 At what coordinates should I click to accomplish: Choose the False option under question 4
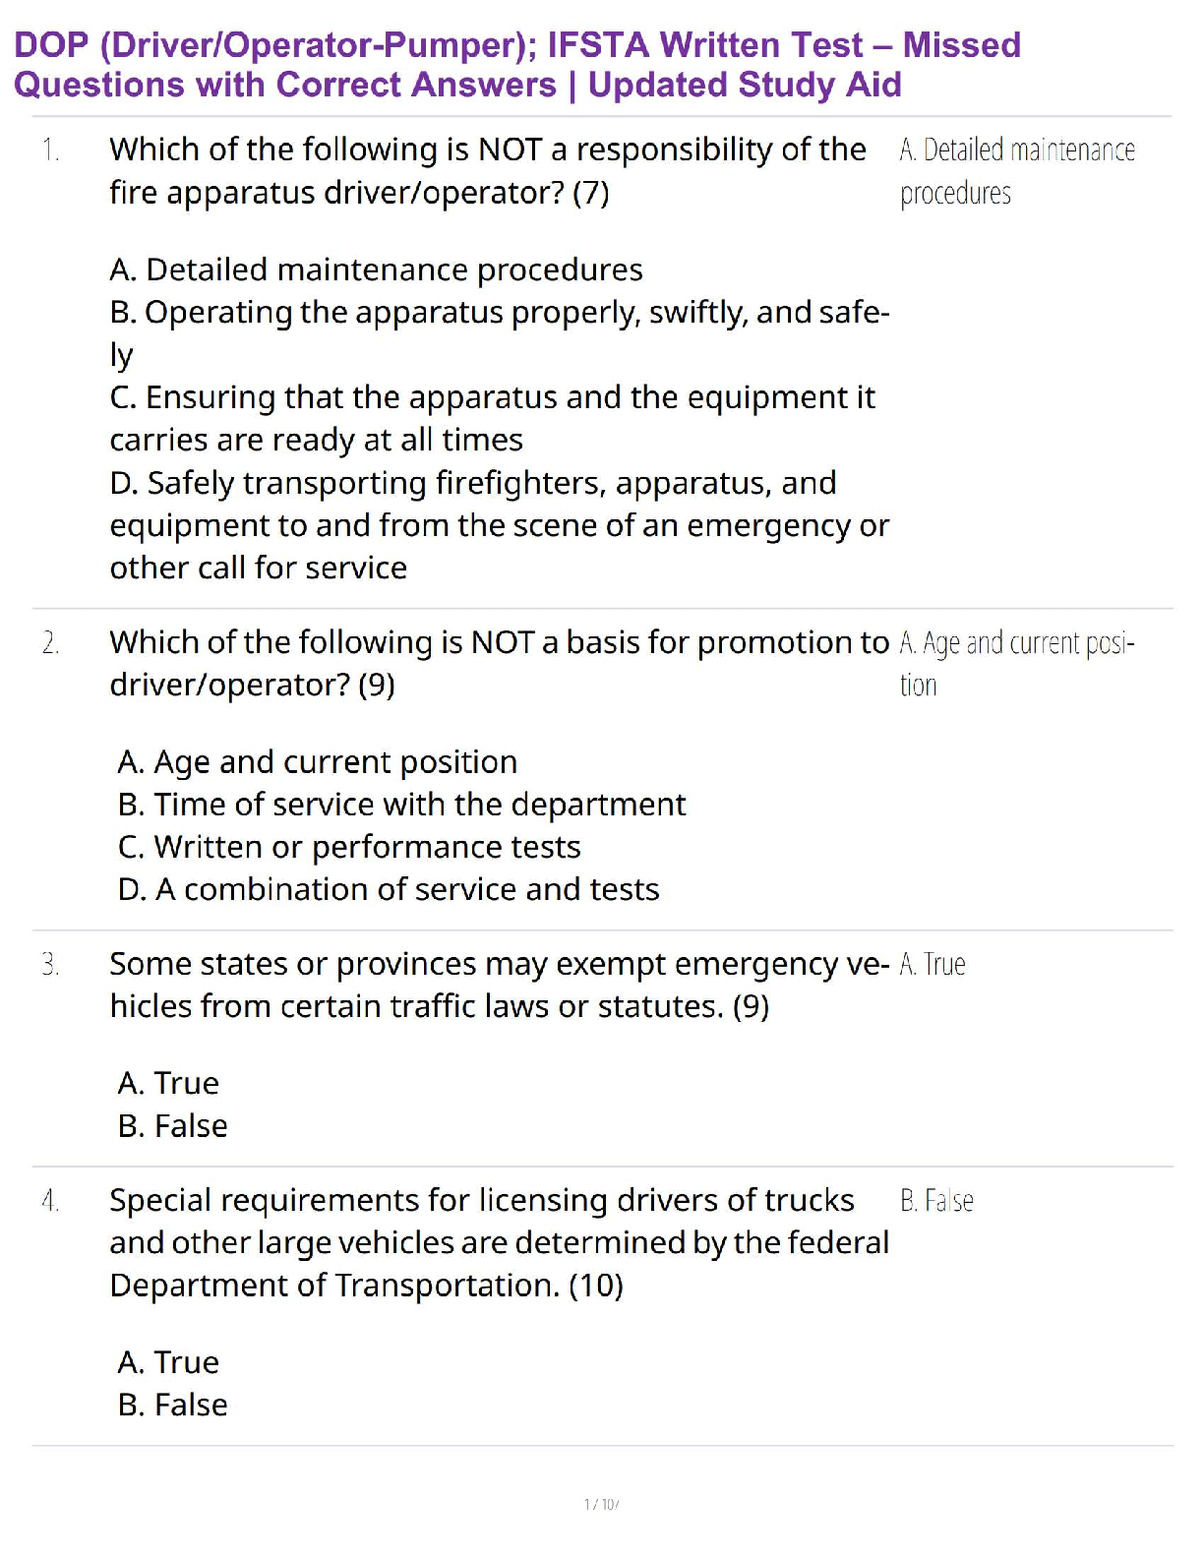click(x=173, y=1405)
